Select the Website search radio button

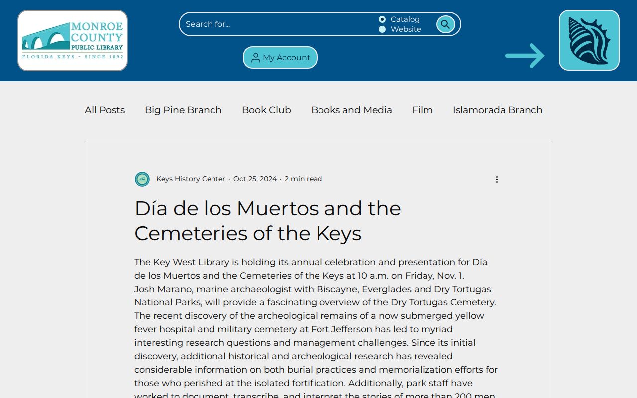click(382, 29)
